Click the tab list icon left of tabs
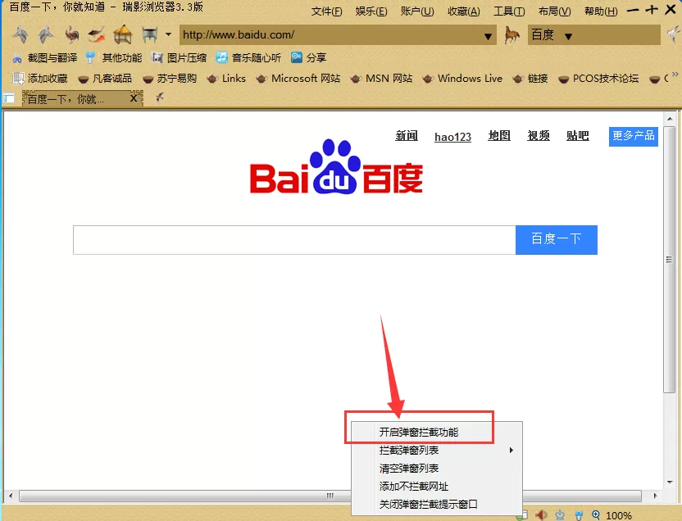 9,98
